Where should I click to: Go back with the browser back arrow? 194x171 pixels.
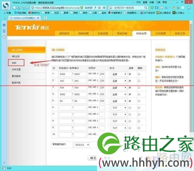click(14, 8)
